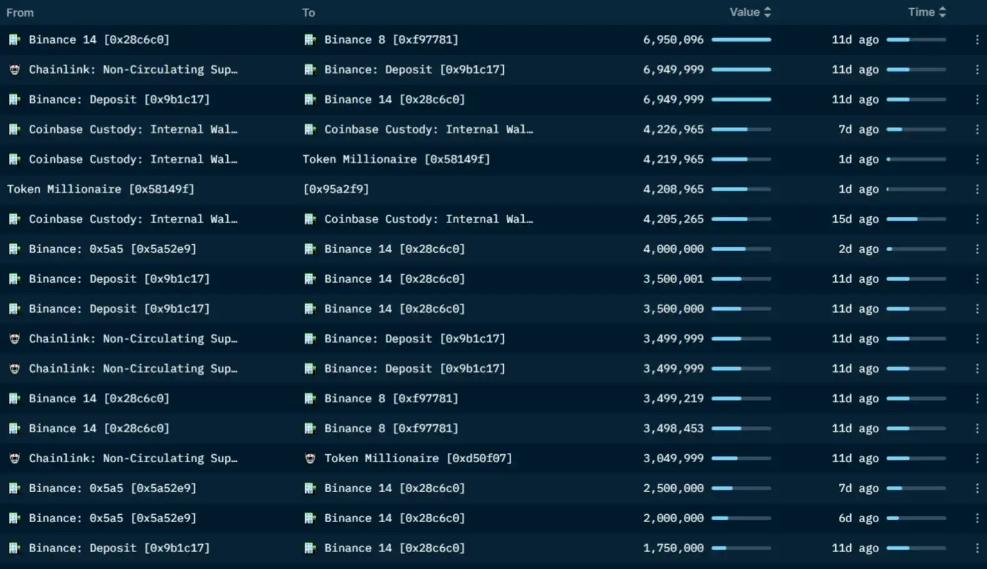Click sender Binance icon in 1,750,000 row
The height and width of the screenshot is (569, 987).
coord(14,548)
